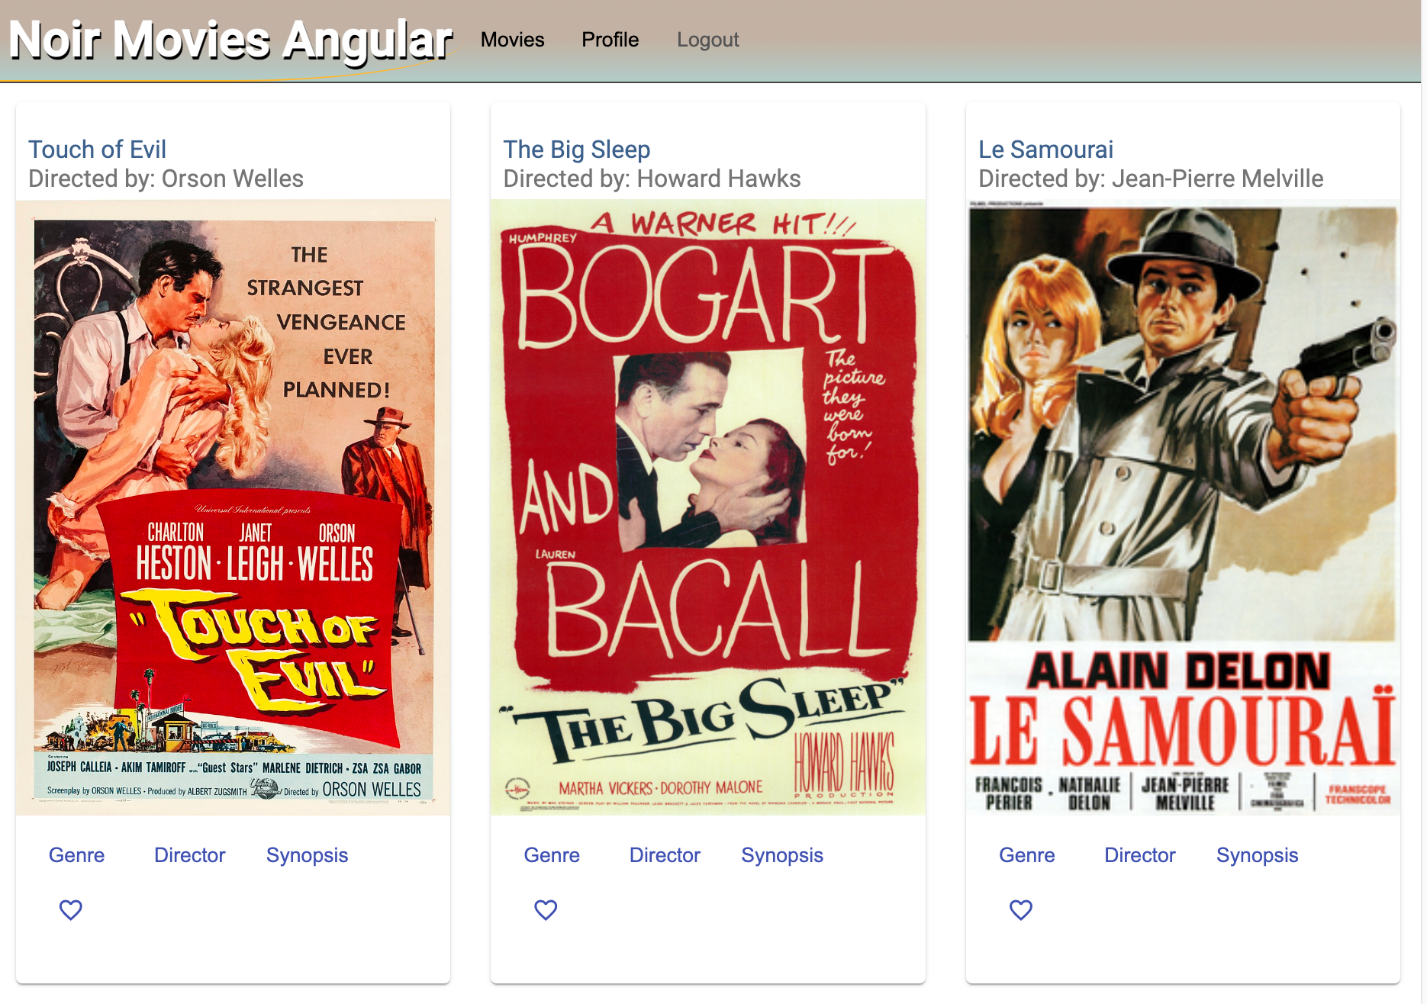Screen dimensions: 1427x1004
Task: Open Synopsis for The Big Sleep
Action: (x=783, y=855)
